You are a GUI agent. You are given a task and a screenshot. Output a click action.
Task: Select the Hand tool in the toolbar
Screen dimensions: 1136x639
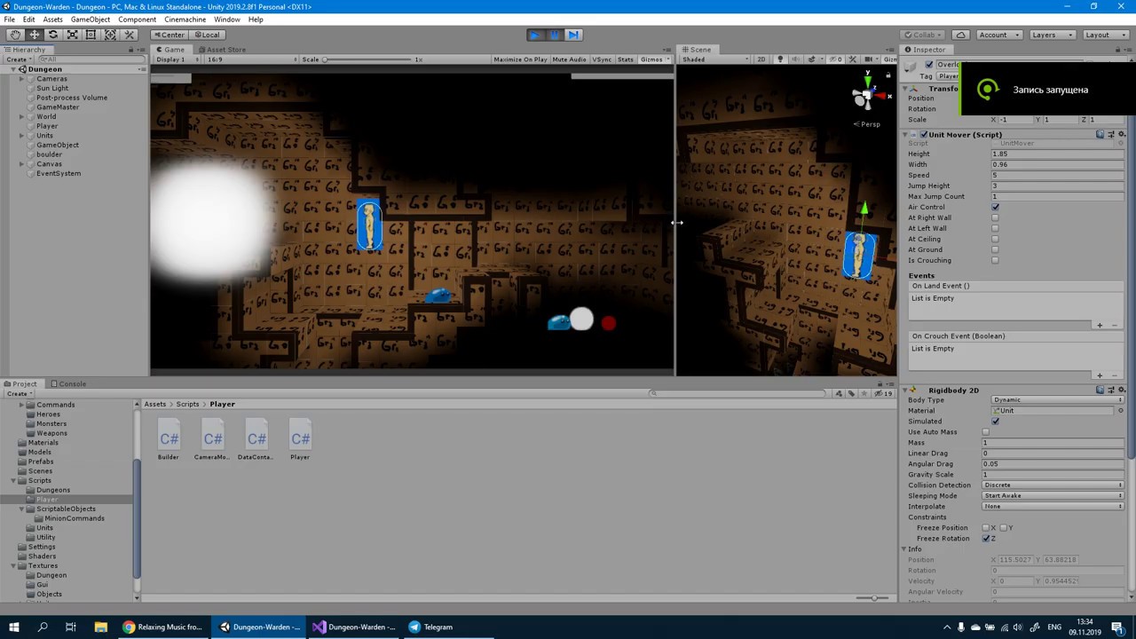coord(15,34)
